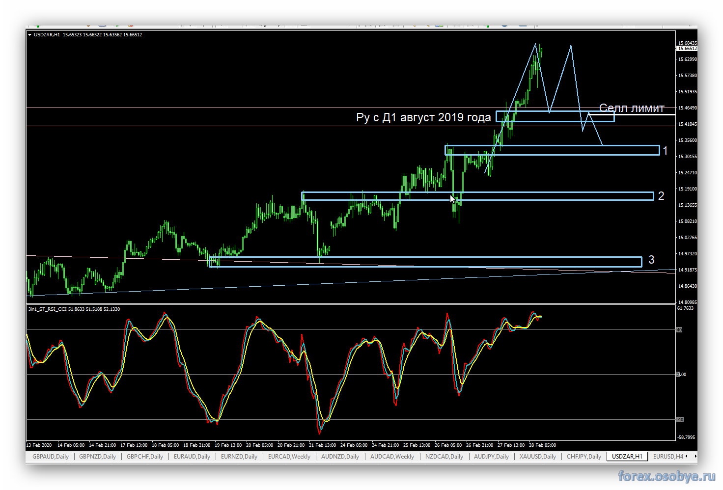Click price scale value 15.19100
This screenshot has height=490, width=723.
pos(687,189)
